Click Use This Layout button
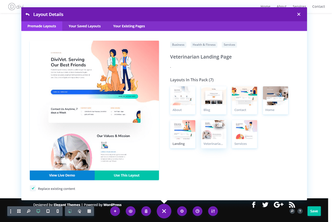332x222 pixels. (127, 175)
